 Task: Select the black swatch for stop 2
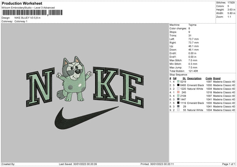pyautogui.click(x=178, y=85)
